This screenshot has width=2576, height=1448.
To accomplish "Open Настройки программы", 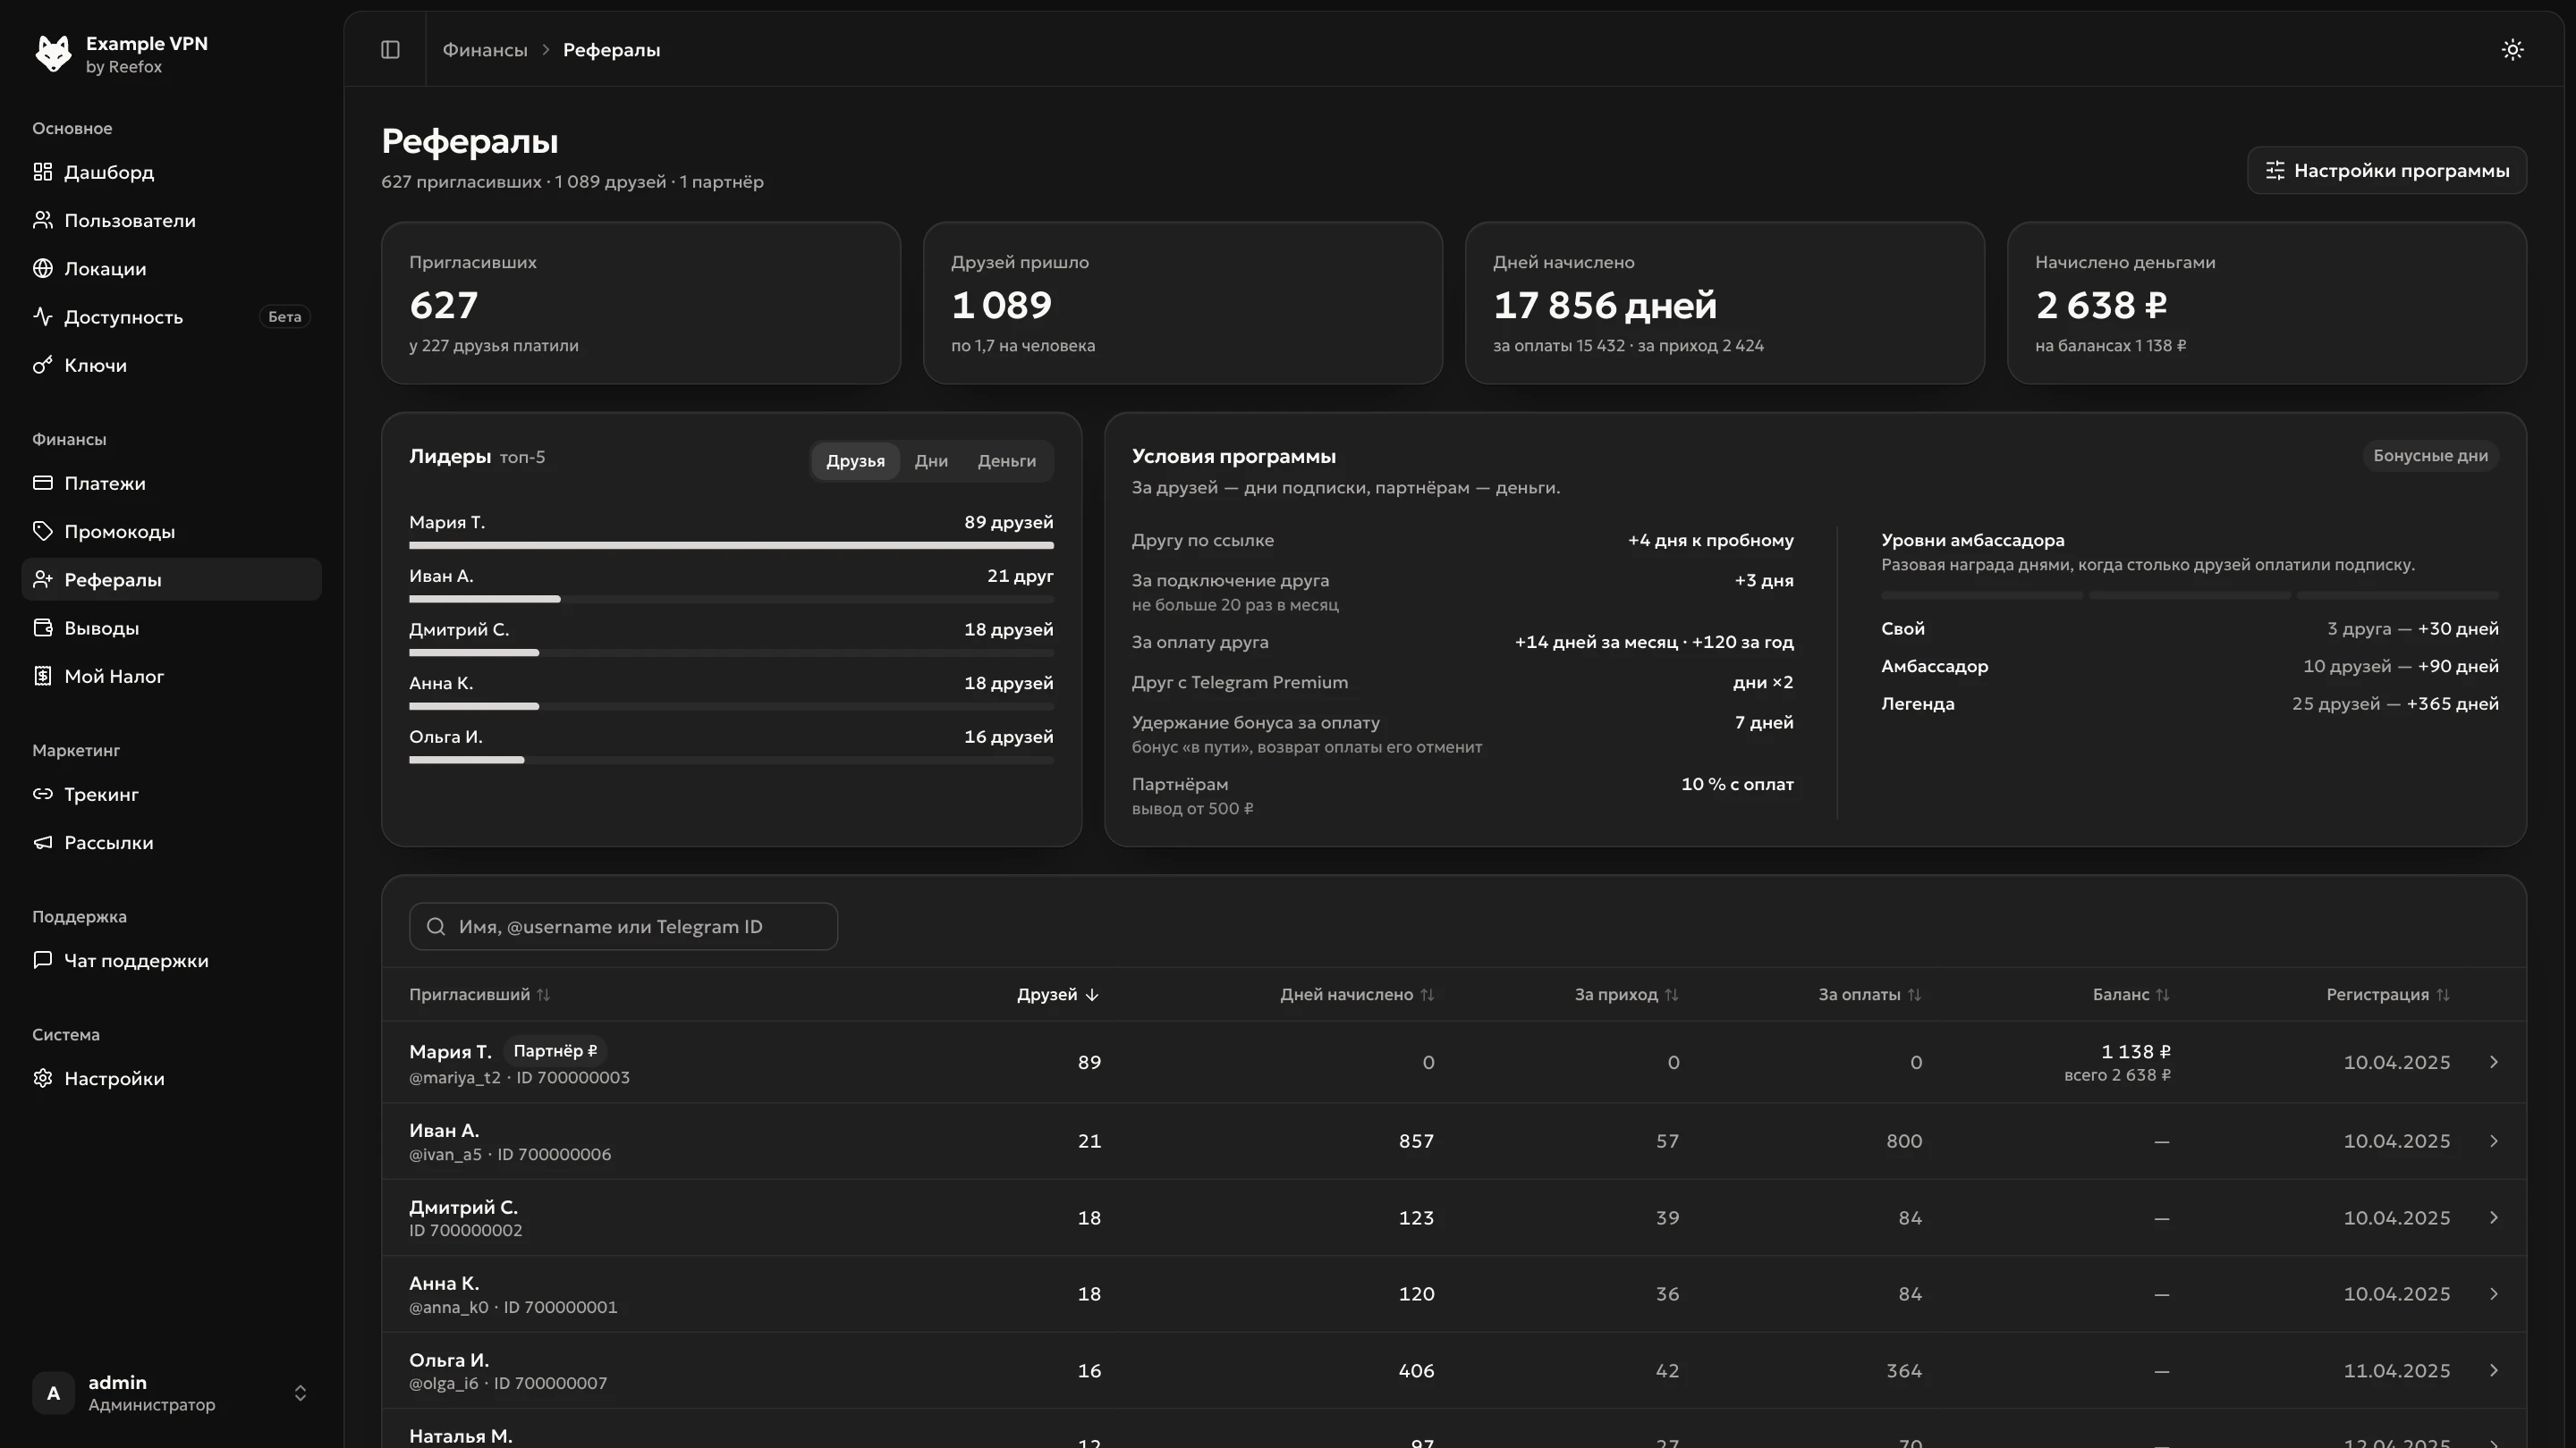I will coord(2386,171).
